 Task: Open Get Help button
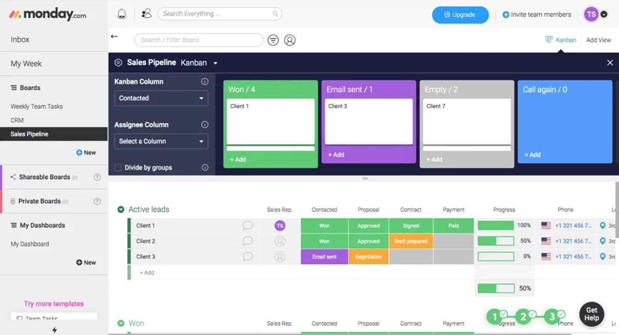592,314
